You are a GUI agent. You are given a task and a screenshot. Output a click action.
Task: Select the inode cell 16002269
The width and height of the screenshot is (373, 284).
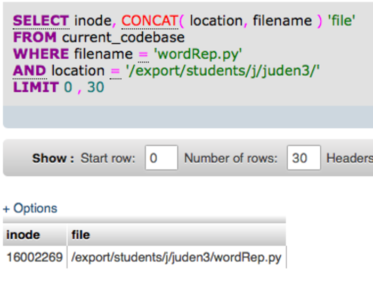[x=35, y=258]
